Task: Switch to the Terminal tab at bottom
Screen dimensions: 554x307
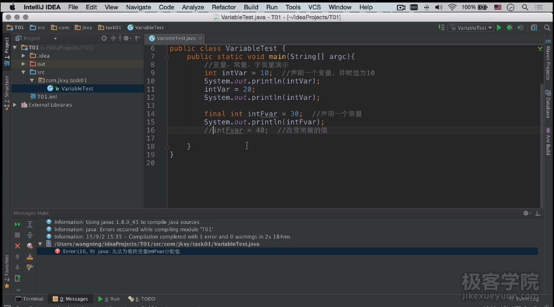Action: pyautogui.click(x=29, y=299)
